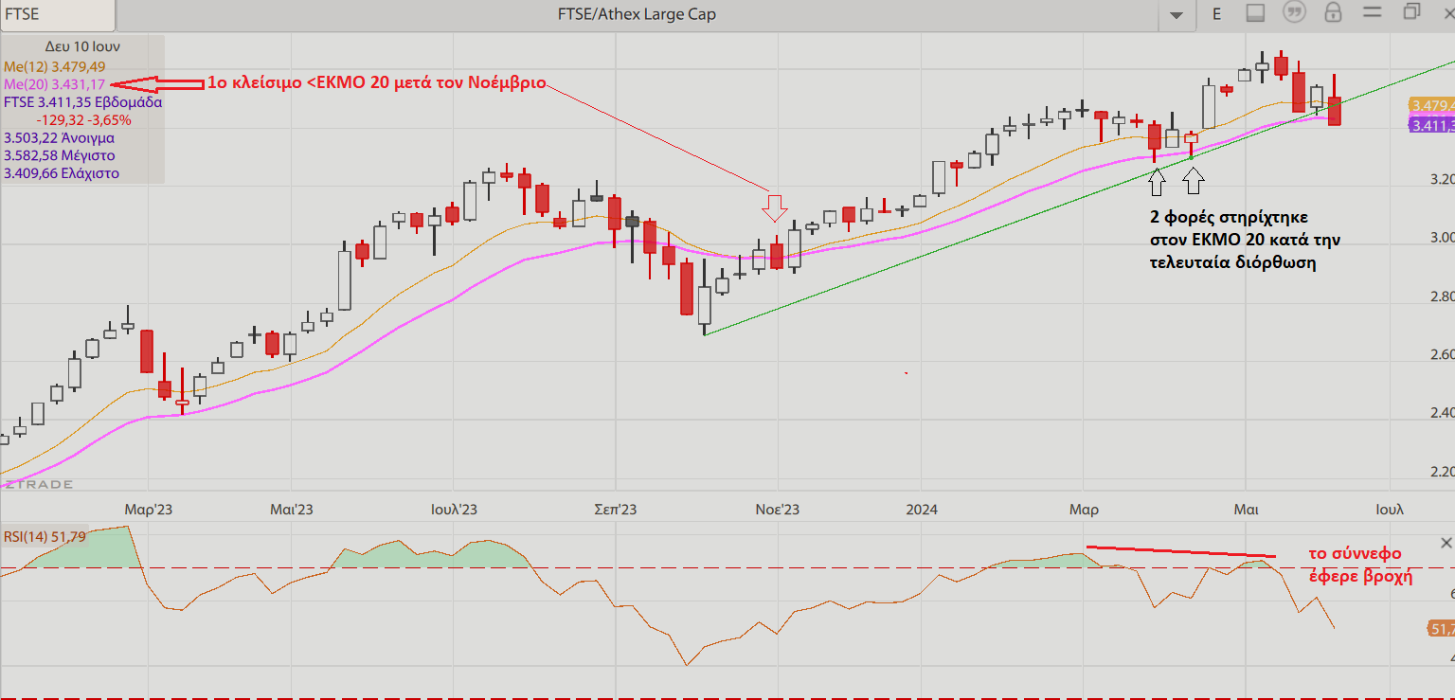The image size is (1455, 700).
Task: Select the Me(20) 3.431,17 legend entry
Action: 54,84
